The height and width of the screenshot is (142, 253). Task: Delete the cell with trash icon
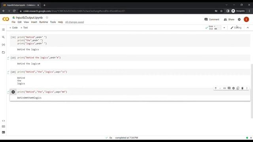(242, 88)
